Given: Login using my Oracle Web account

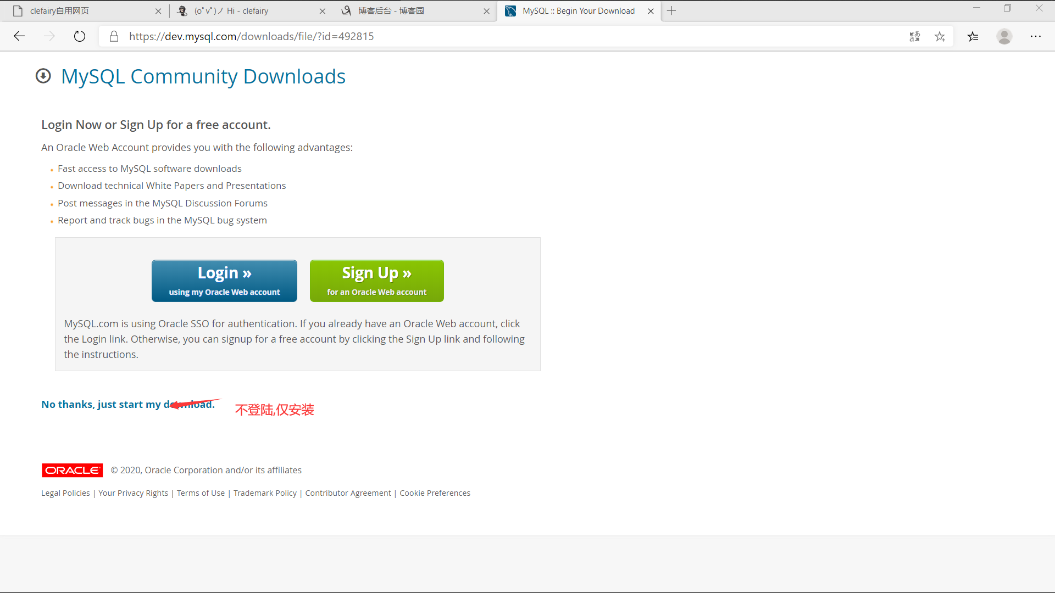Looking at the screenshot, I should [x=224, y=281].
